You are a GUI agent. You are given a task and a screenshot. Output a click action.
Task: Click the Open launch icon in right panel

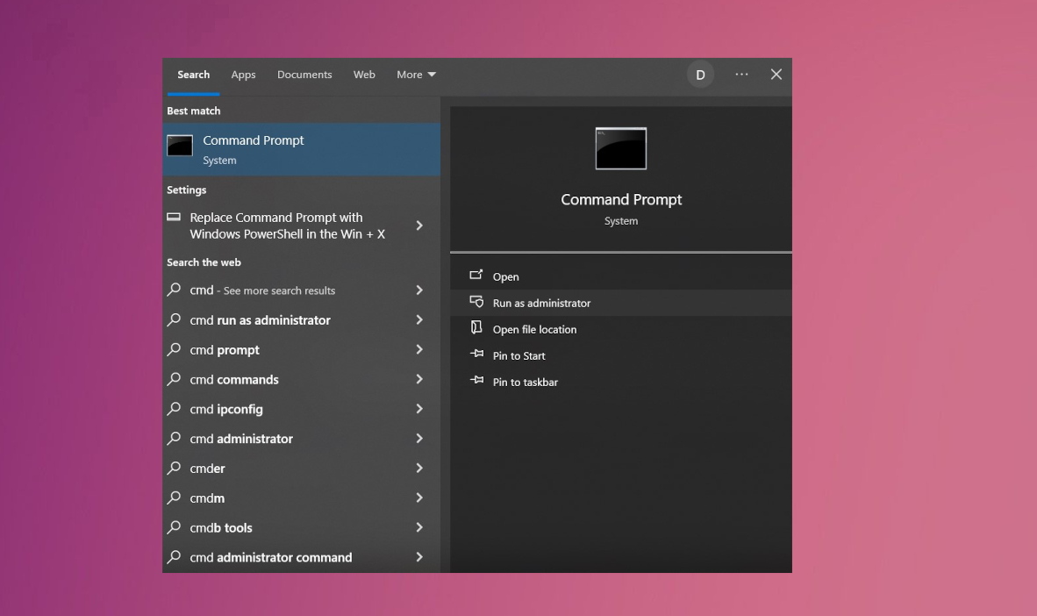[476, 276]
